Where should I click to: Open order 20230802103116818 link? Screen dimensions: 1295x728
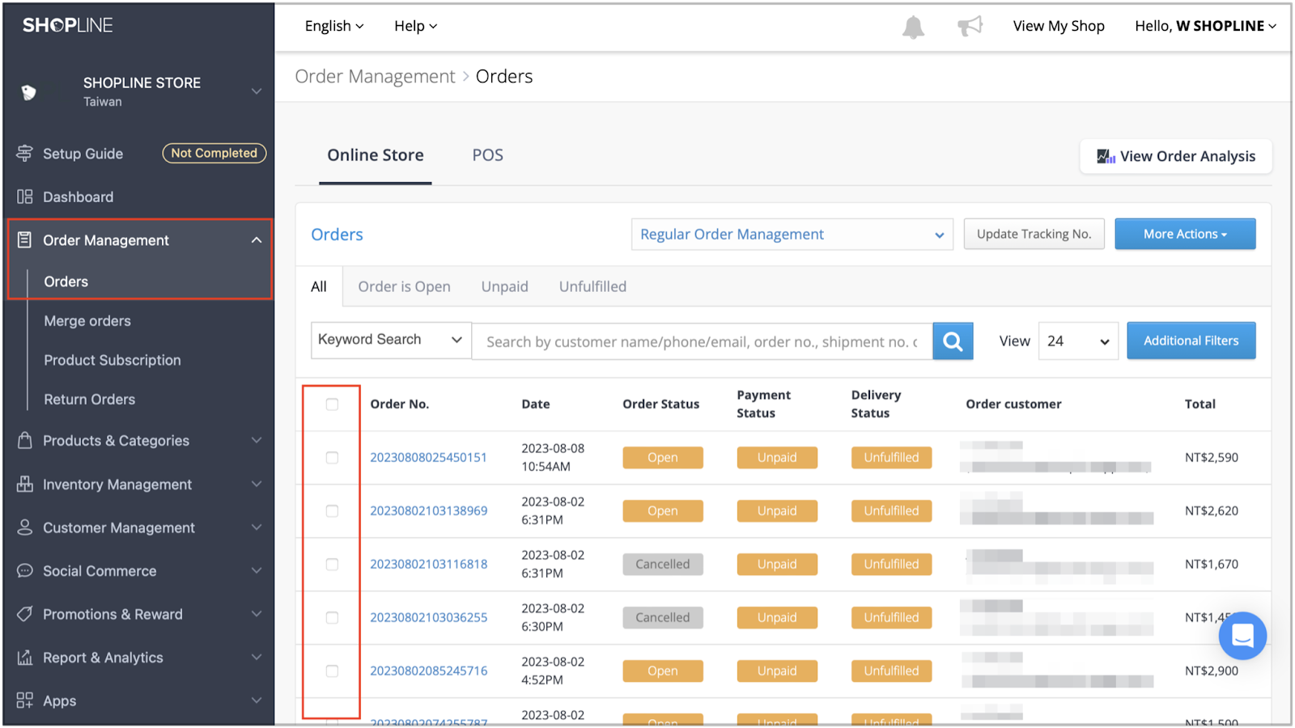tap(428, 565)
